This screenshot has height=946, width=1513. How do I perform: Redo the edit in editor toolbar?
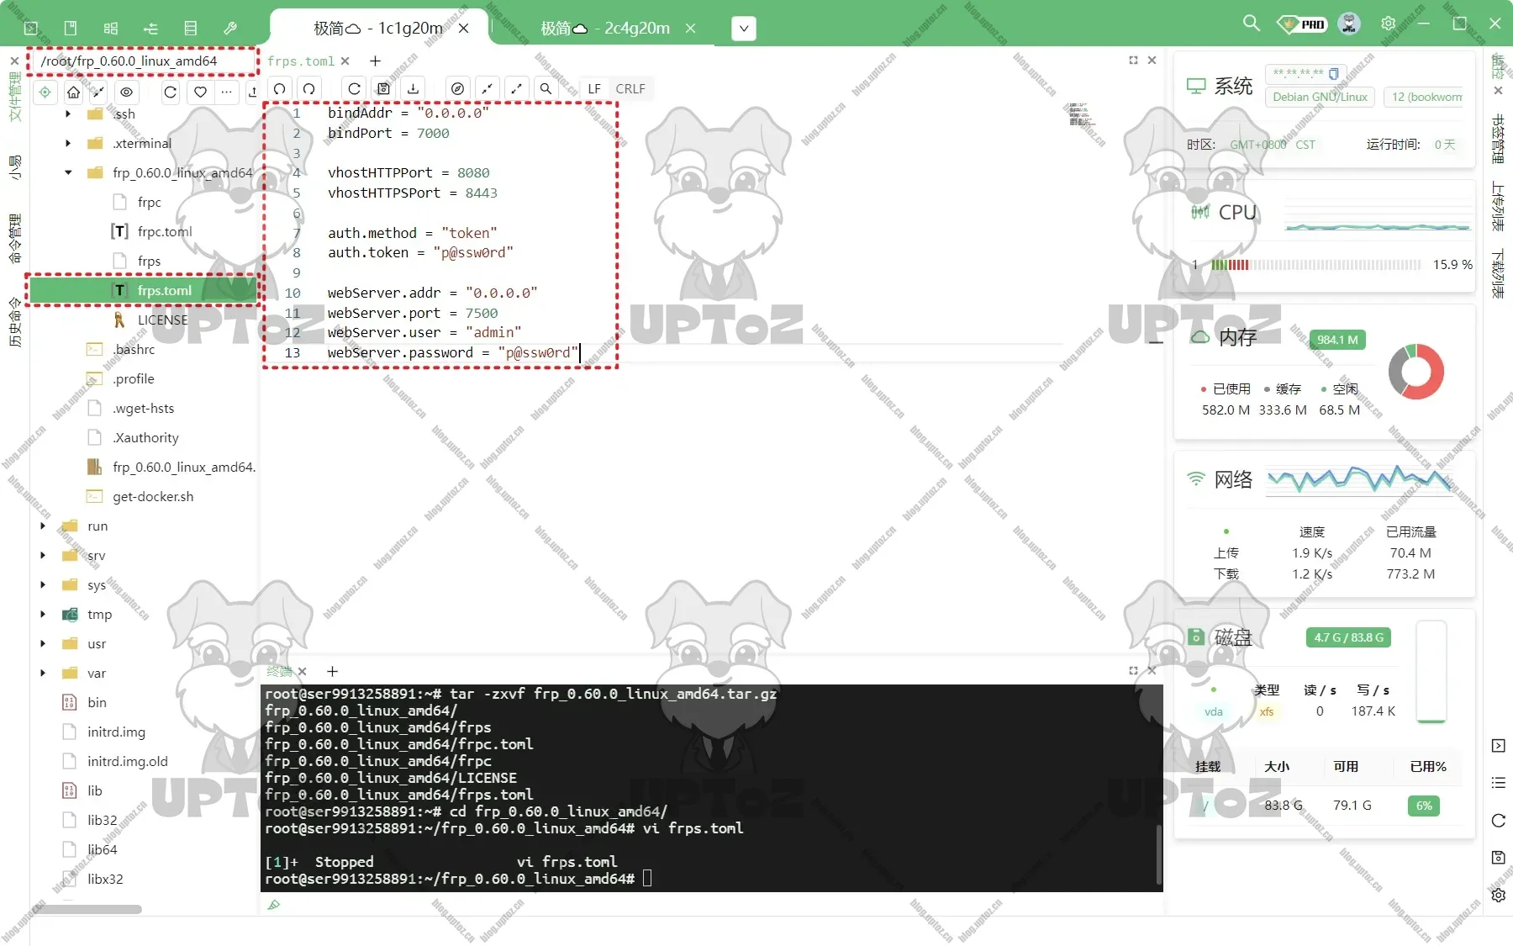pos(309,88)
